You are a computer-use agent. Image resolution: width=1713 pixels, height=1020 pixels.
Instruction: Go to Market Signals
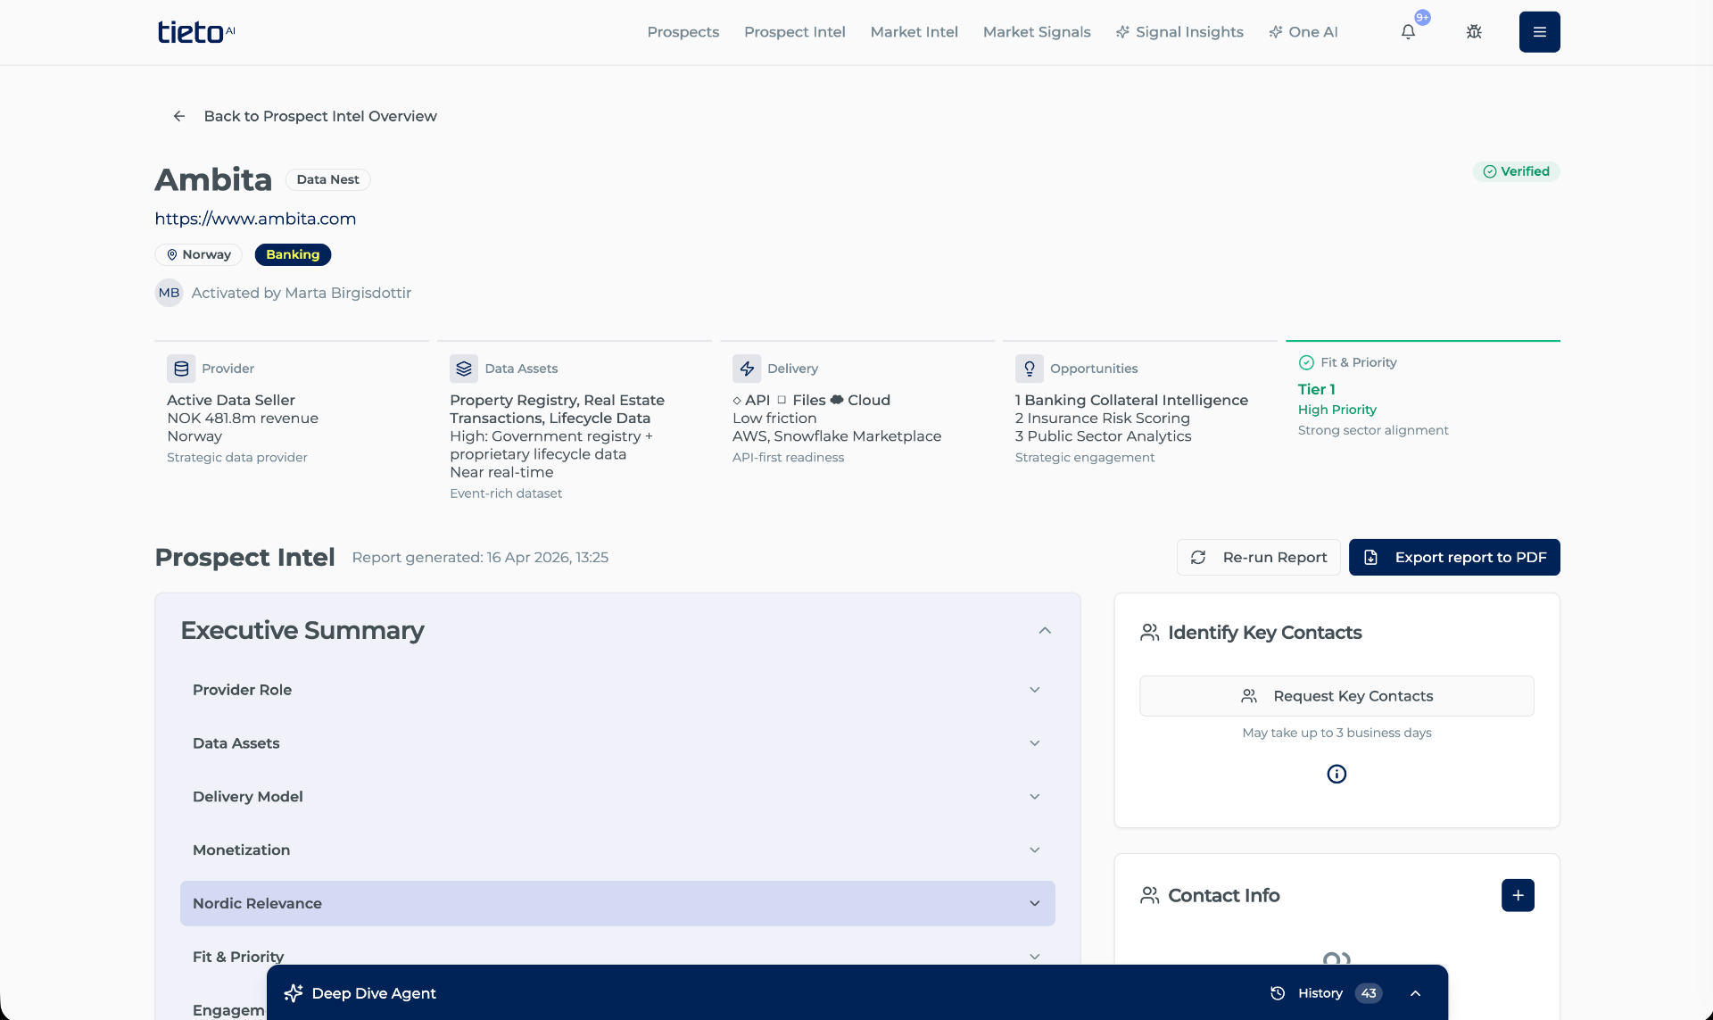[1037, 32]
